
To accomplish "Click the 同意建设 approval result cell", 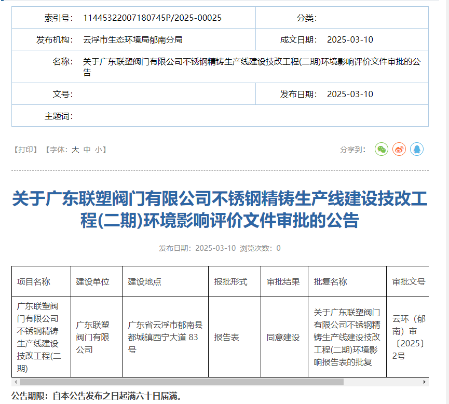I will pos(283,337).
